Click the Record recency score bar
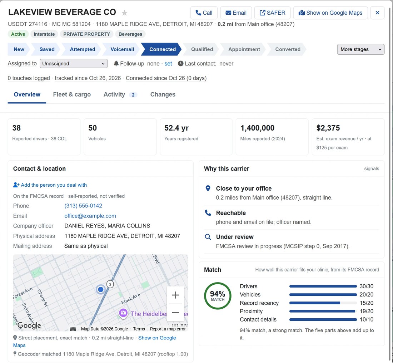 pos(323,303)
